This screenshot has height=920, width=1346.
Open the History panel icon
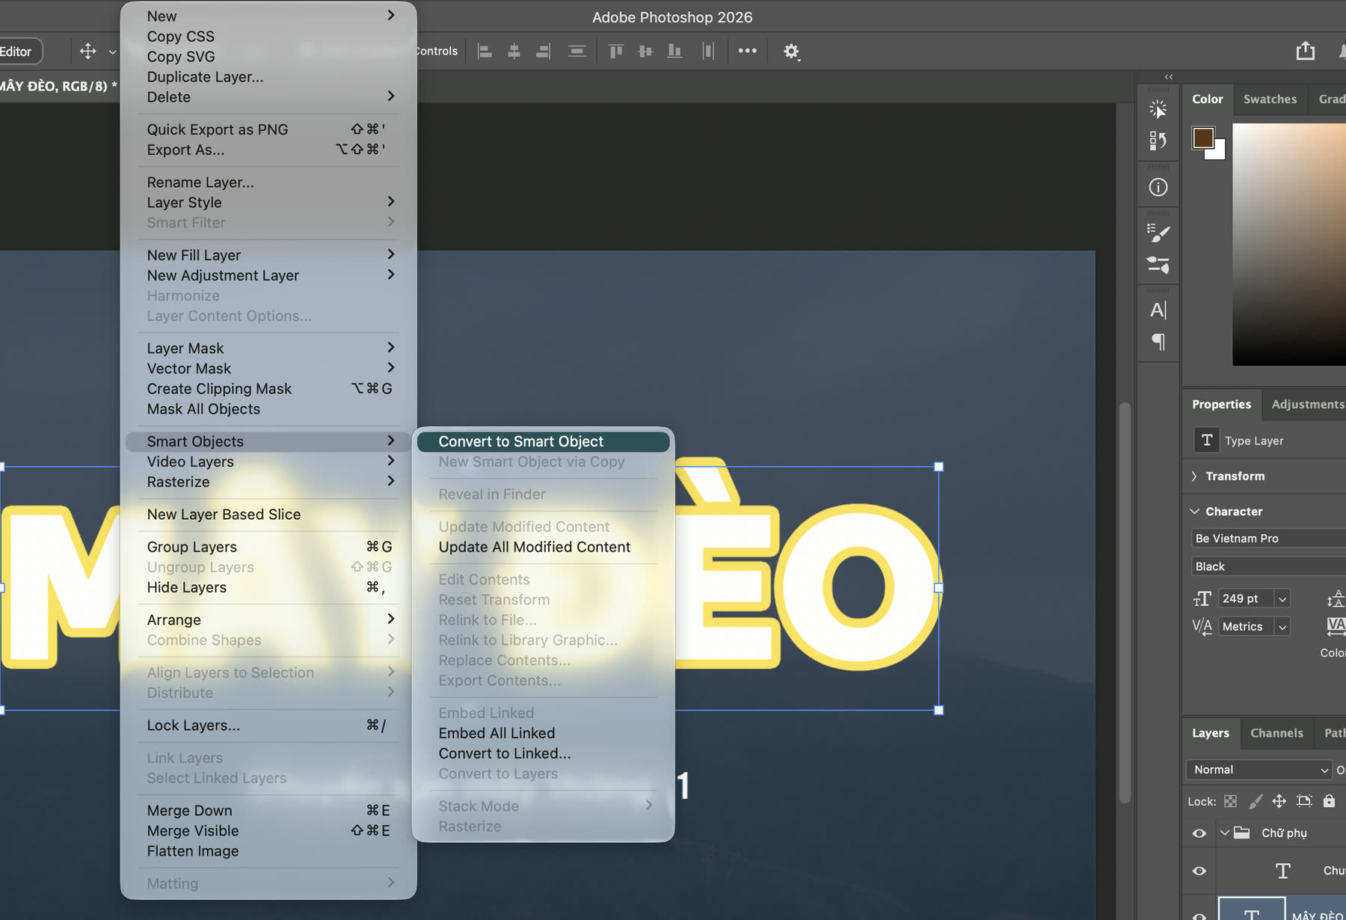[1158, 141]
